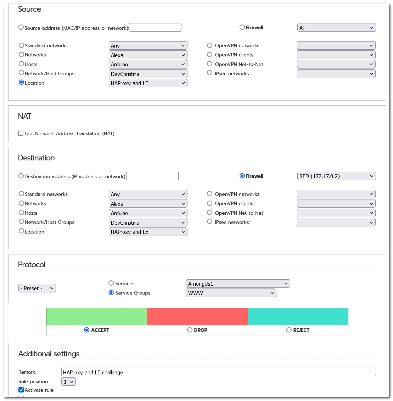The height and width of the screenshot is (401, 393).
Task: Open Destination Networks 'Alexa' dropdown
Action: pyautogui.click(x=148, y=204)
